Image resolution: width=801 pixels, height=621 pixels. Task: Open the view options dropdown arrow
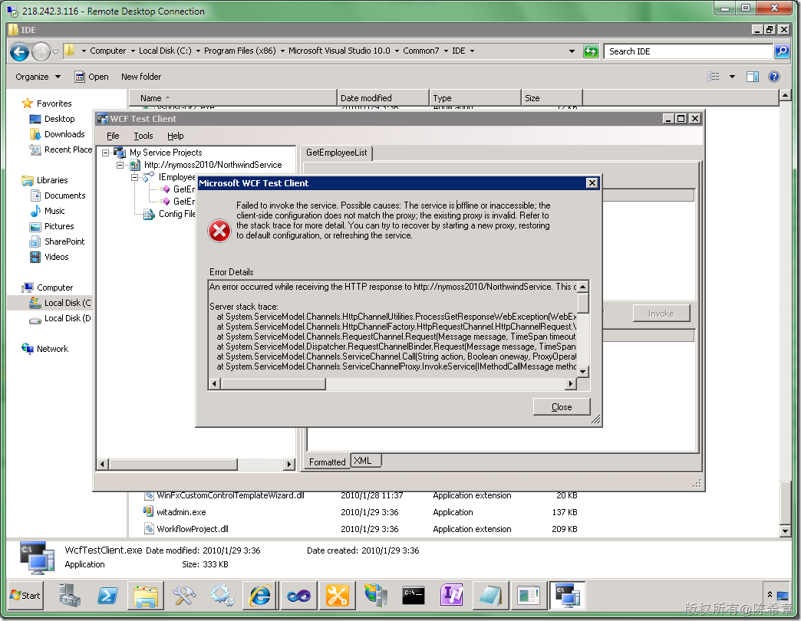[732, 77]
